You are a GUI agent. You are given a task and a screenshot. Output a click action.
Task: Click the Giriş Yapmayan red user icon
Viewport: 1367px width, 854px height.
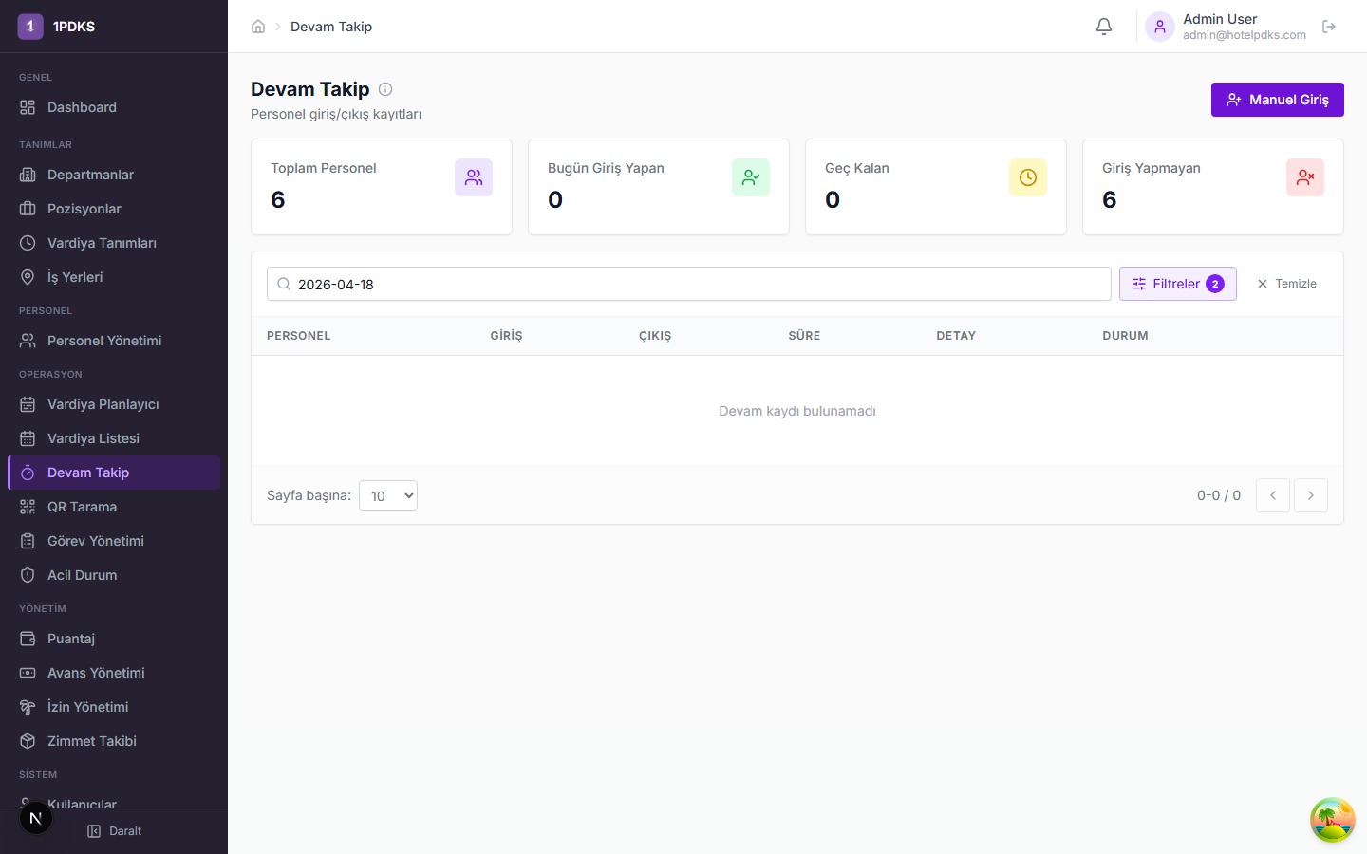point(1304,177)
